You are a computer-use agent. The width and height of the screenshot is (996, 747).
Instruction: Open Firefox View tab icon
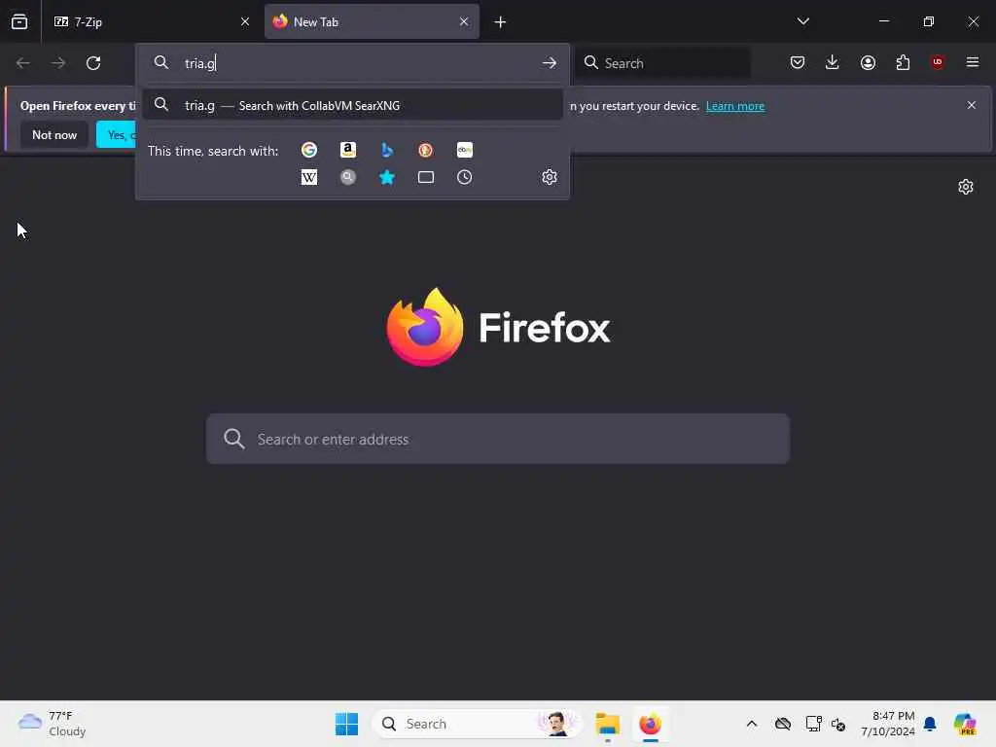pos(19,21)
